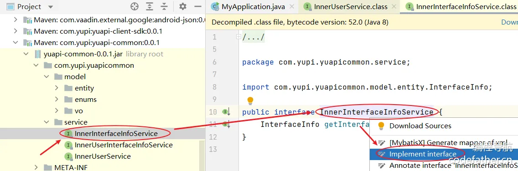
Task: Click the model folder icon
Action: 58,77
